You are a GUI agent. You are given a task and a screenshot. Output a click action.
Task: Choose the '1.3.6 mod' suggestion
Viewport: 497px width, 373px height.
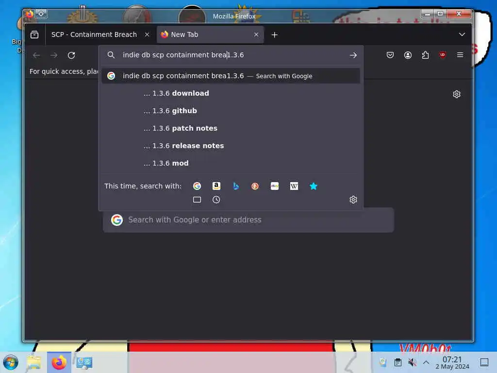coord(231,163)
